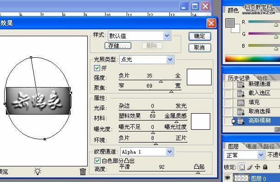Set history brush source for 填充
The image size is (280, 182).
coord(228,103)
